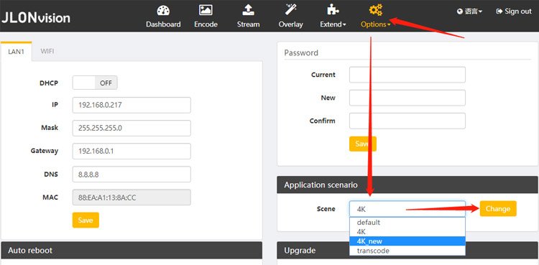Choose the 4K scene option
The width and height of the screenshot is (539, 265).
tap(407, 232)
